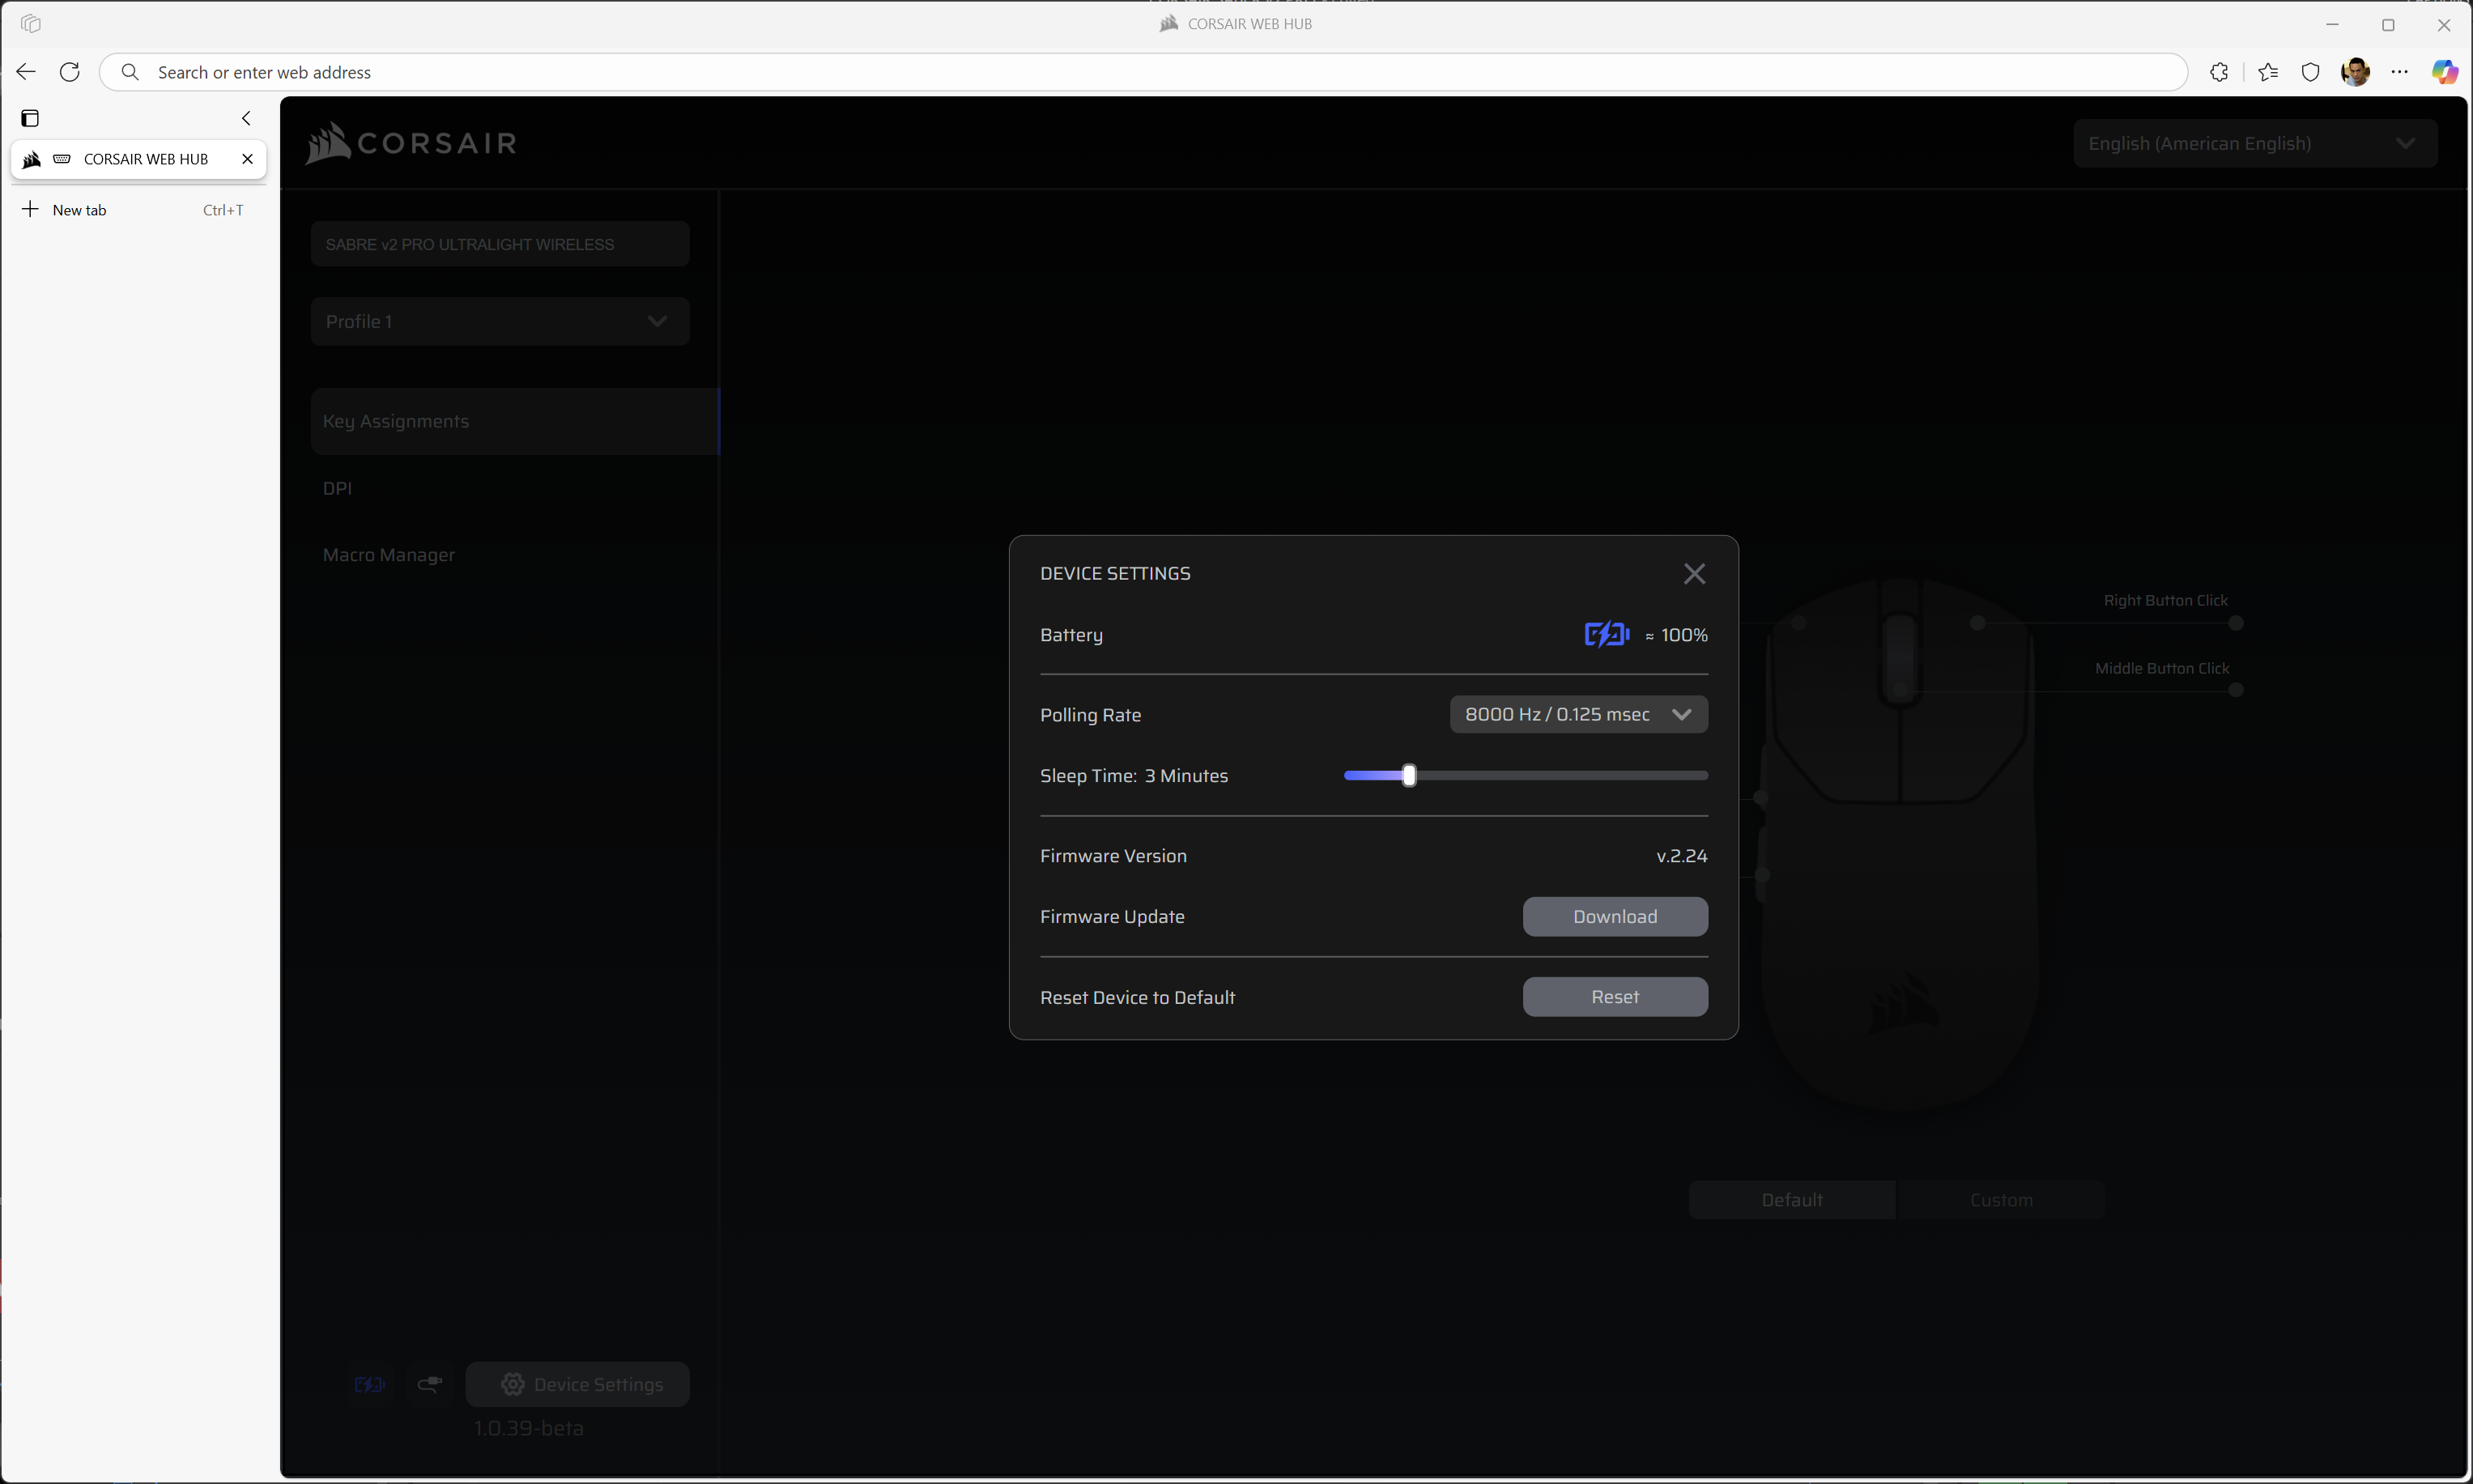
Task: Open browser extensions icon
Action: coord(2219,72)
